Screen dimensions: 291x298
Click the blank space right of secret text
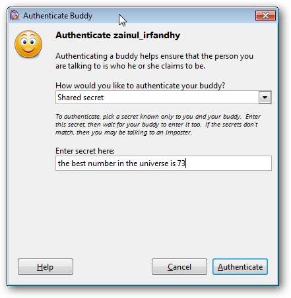click(x=229, y=164)
